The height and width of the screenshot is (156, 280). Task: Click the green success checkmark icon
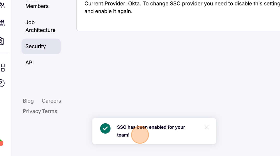coord(105,129)
